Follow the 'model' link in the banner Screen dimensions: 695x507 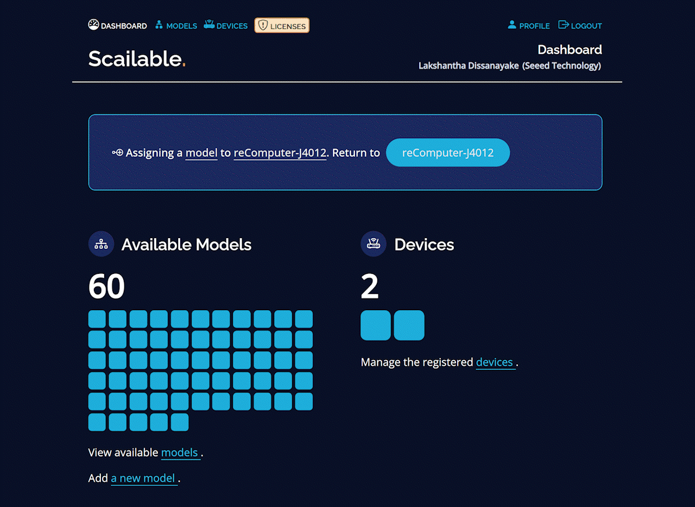click(201, 153)
